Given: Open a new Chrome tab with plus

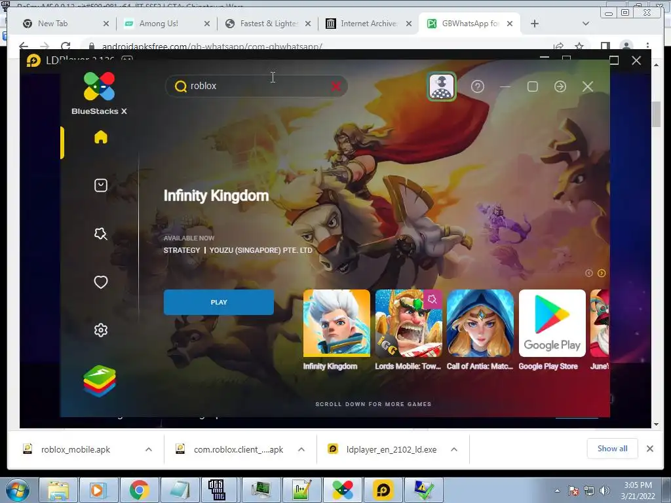Looking at the screenshot, I should point(535,24).
